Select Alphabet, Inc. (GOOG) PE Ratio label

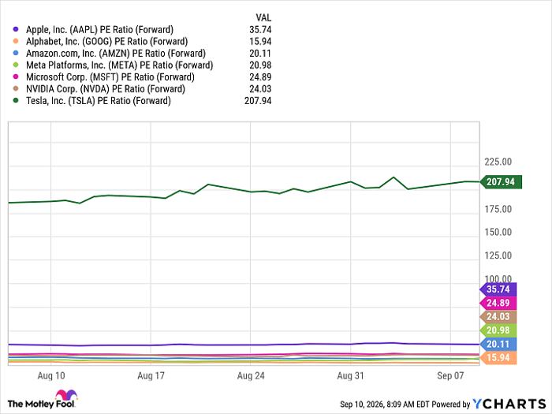(107, 42)
